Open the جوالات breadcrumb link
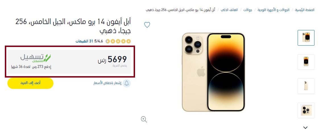 coord(248,10)
